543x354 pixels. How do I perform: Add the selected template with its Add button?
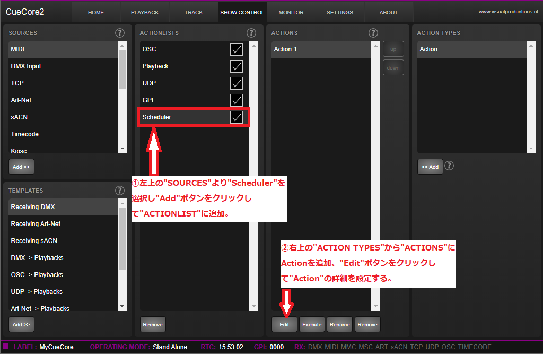click(21, 324)
